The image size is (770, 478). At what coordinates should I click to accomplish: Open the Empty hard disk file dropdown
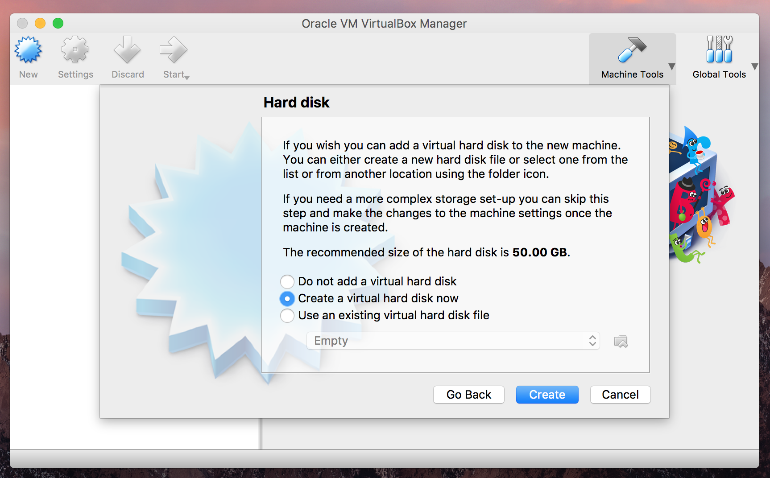tap(453, 341)
